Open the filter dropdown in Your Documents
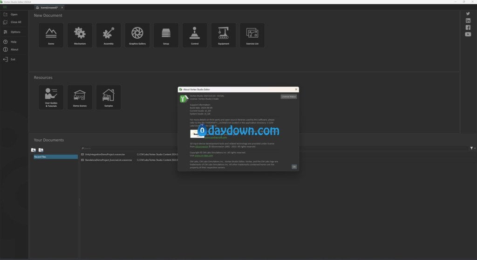This screenshot has height=260, width=477. point(472,148)
